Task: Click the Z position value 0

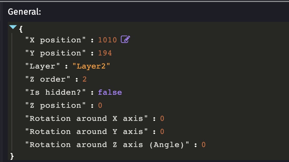Action: (x=100, y=105)
